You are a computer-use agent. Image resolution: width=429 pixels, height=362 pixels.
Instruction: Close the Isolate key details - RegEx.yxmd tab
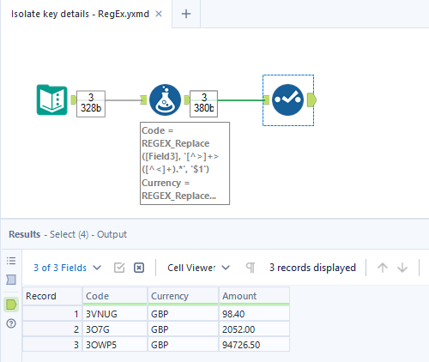click(x=159, y=14)
